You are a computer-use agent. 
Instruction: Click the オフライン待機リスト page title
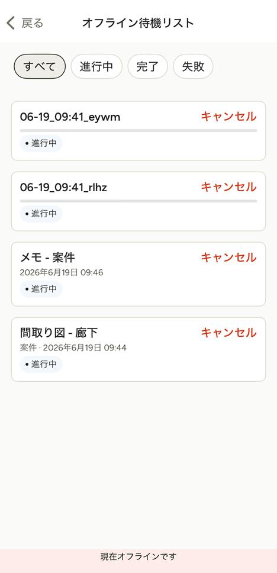point(138,23)
